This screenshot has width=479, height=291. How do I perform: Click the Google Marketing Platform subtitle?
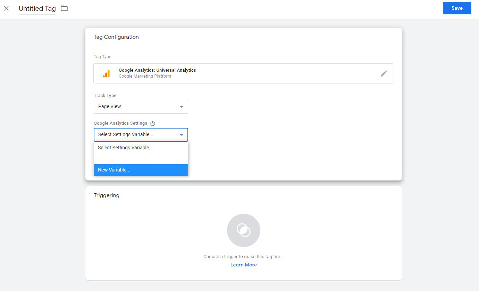pyautogui.click(x=145, y=76)
